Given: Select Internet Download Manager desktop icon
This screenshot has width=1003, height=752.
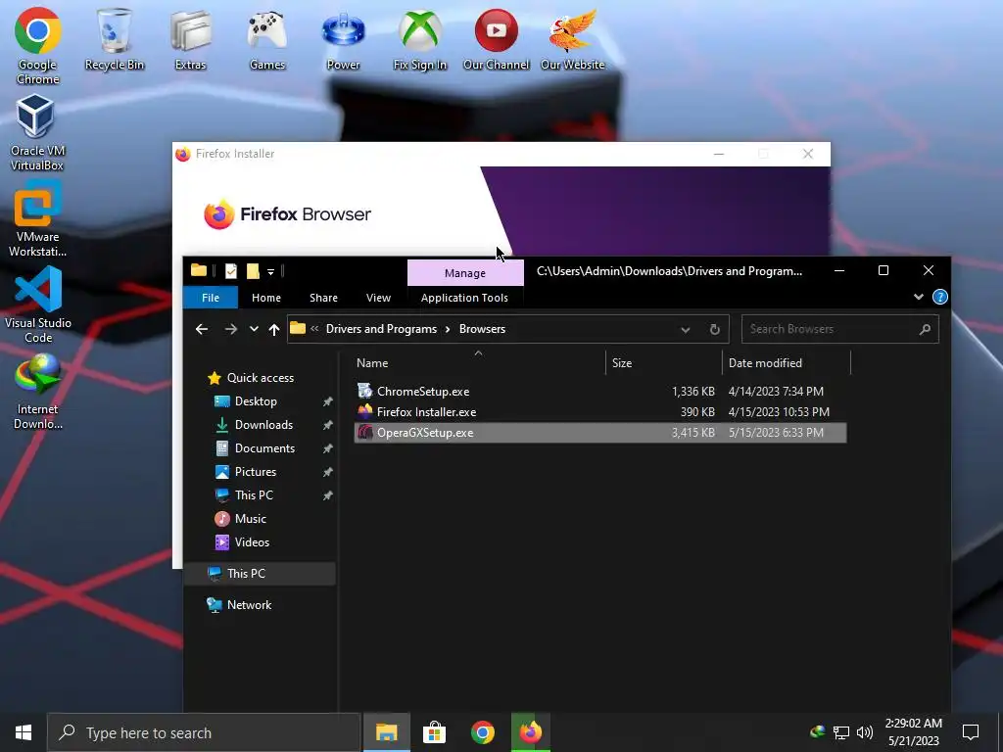Looking at the screenshot, I should tap(38, 392).
